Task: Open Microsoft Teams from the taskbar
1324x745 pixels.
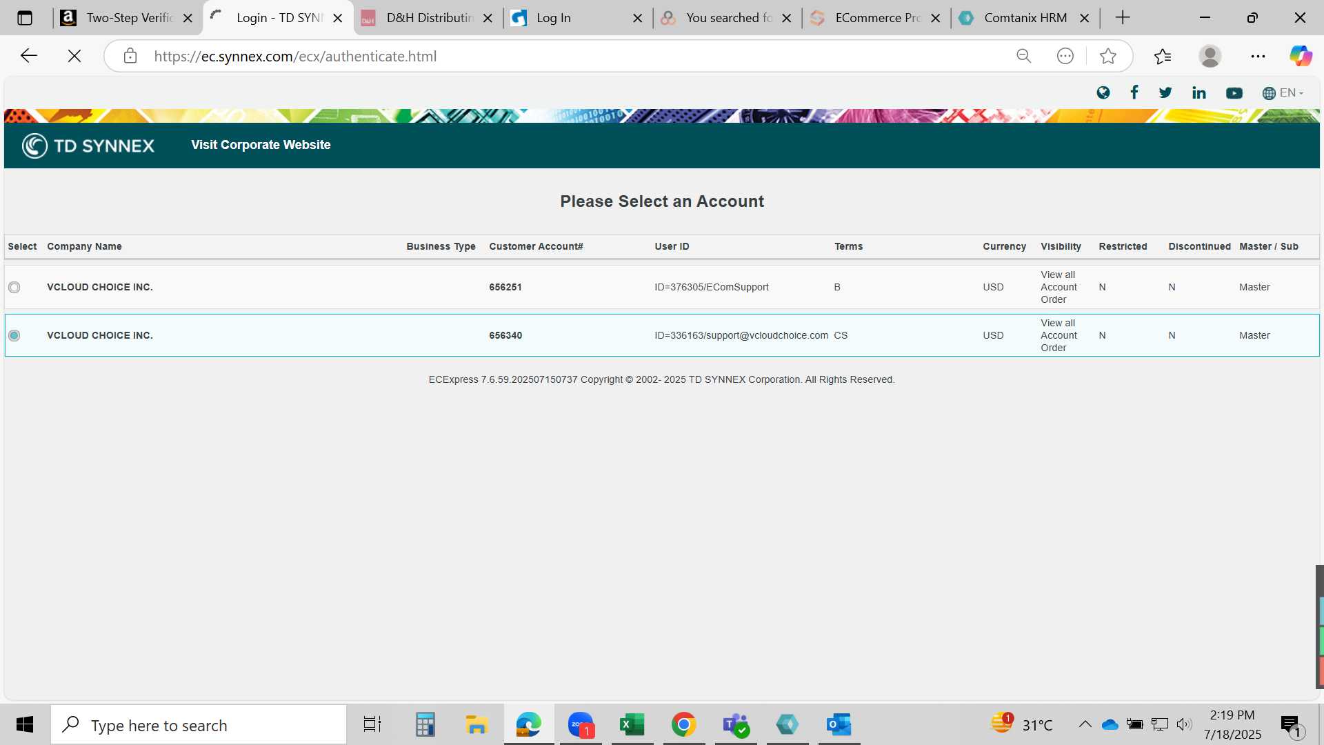Action: coord(736,724)
